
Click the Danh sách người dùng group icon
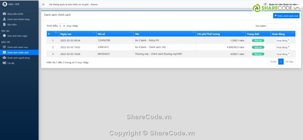coord(4,58)
